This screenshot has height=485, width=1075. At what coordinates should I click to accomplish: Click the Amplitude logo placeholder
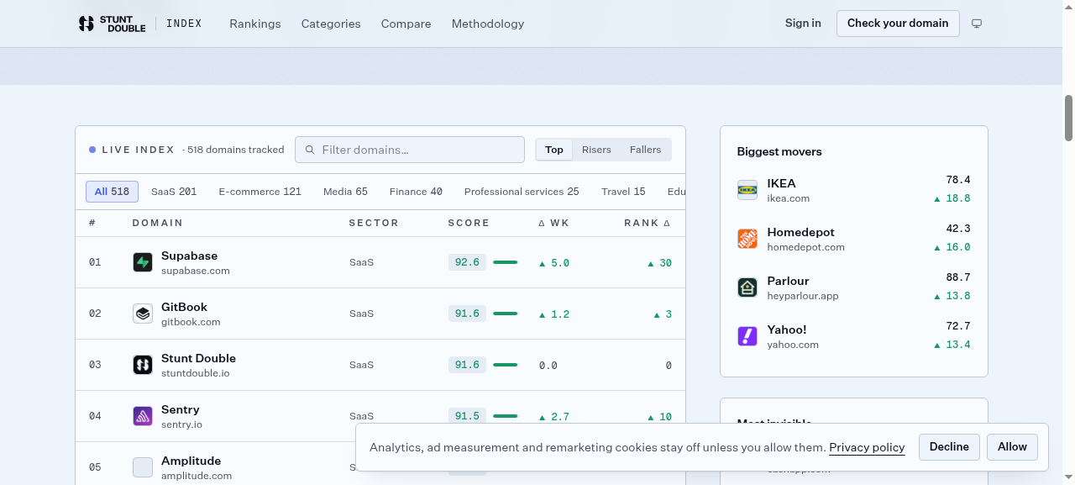[x=143, y=467]
